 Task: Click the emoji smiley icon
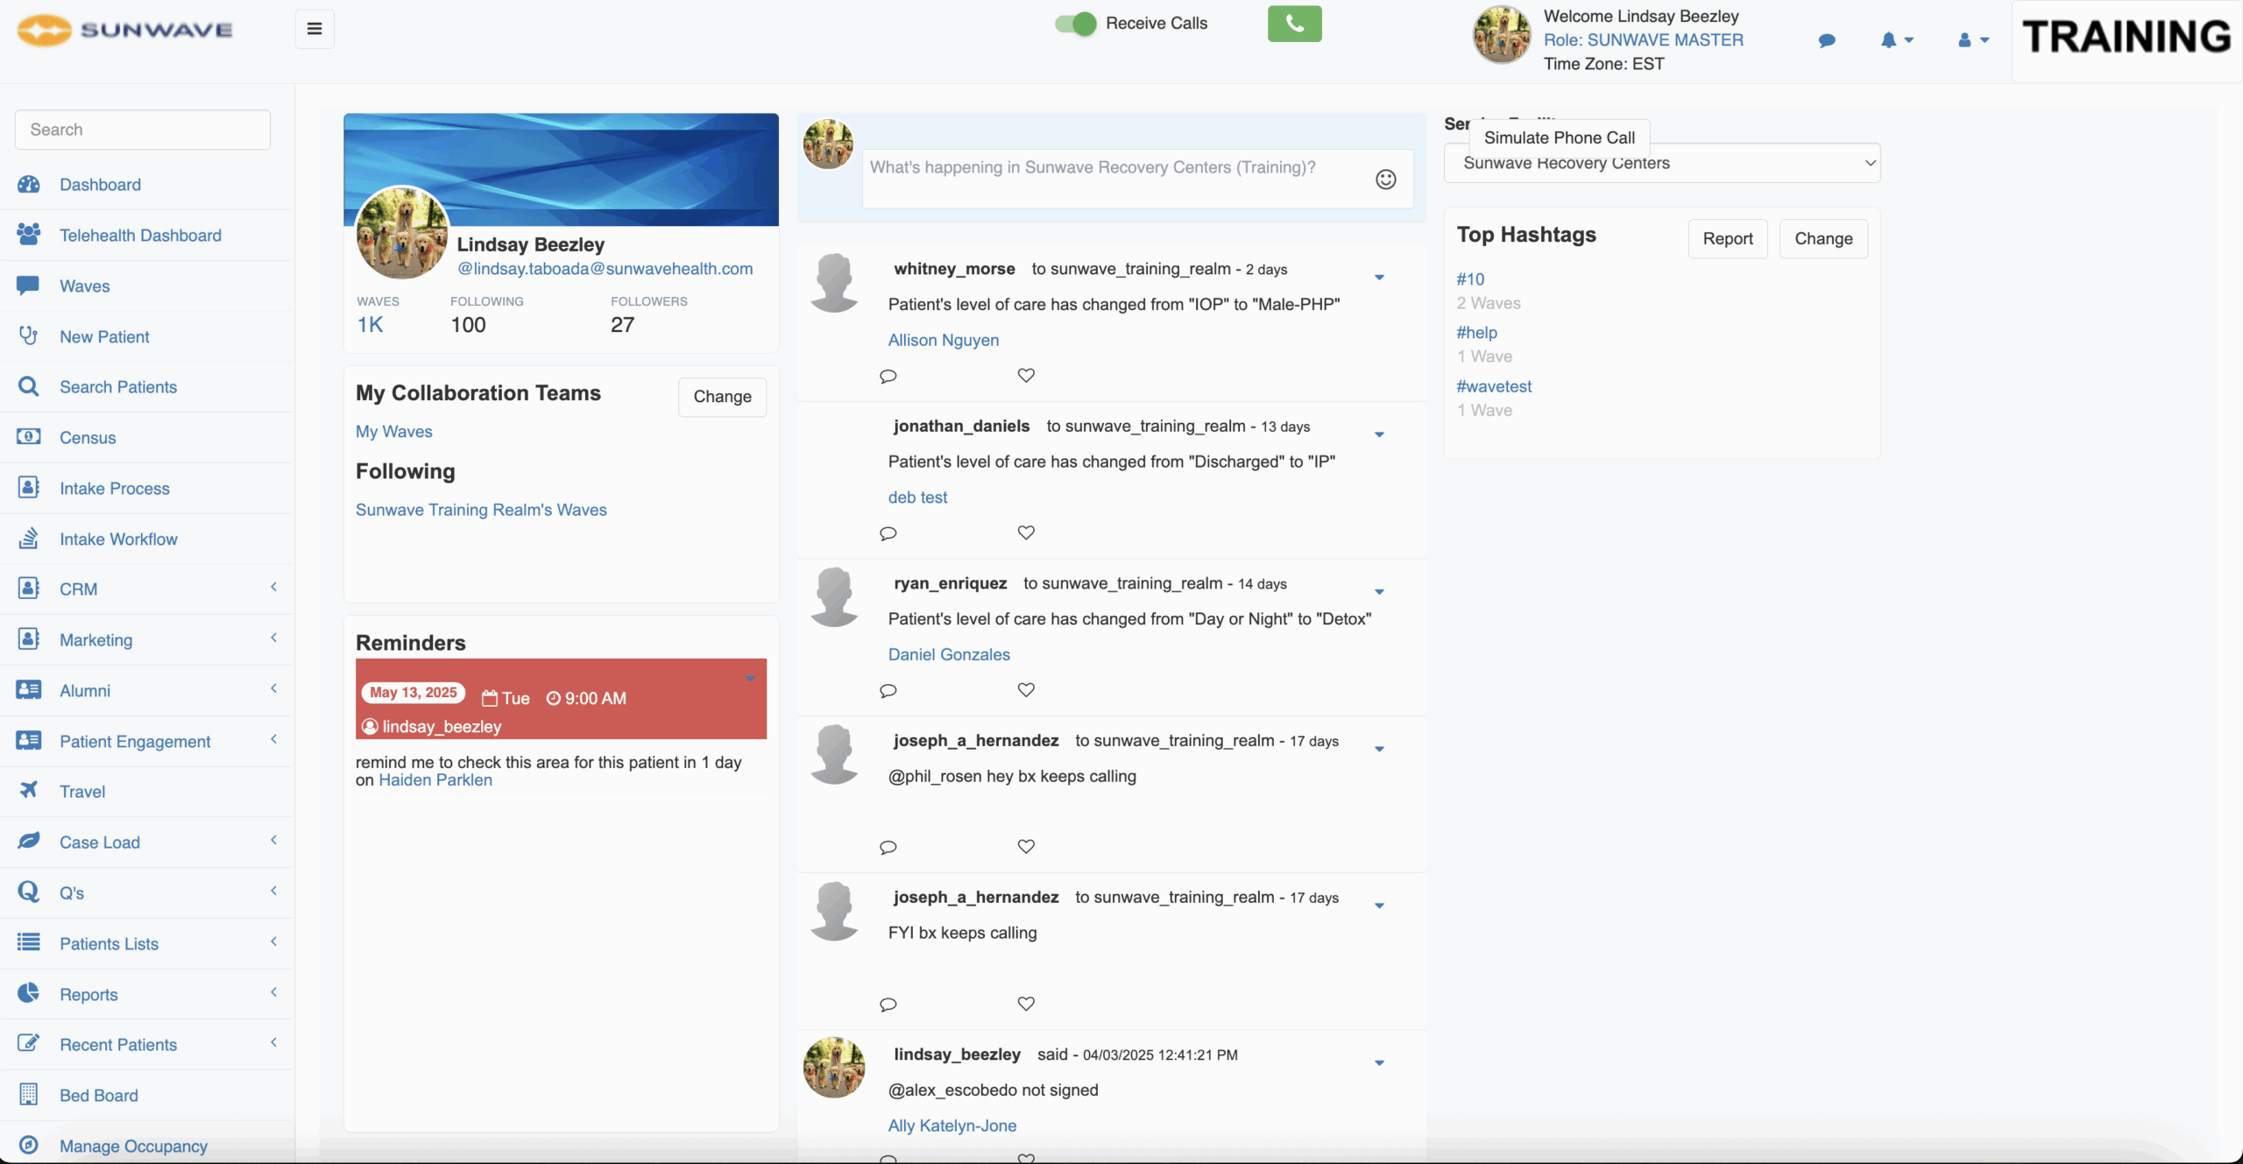(x=1385, y=180)
